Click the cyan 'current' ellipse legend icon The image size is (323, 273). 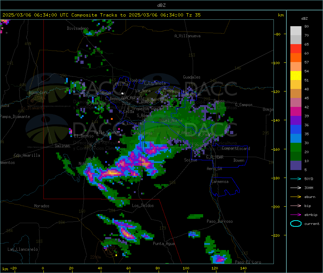click(296, 223)
